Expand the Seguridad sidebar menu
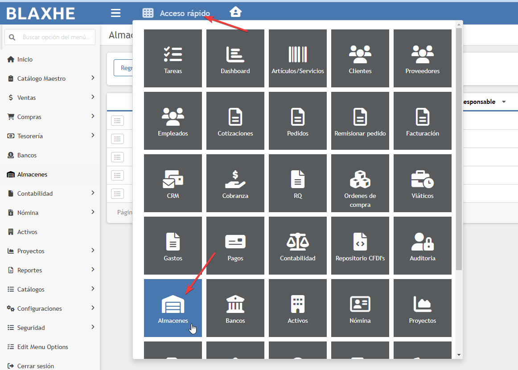Screen dimensions: 518x370 (51, 327)
